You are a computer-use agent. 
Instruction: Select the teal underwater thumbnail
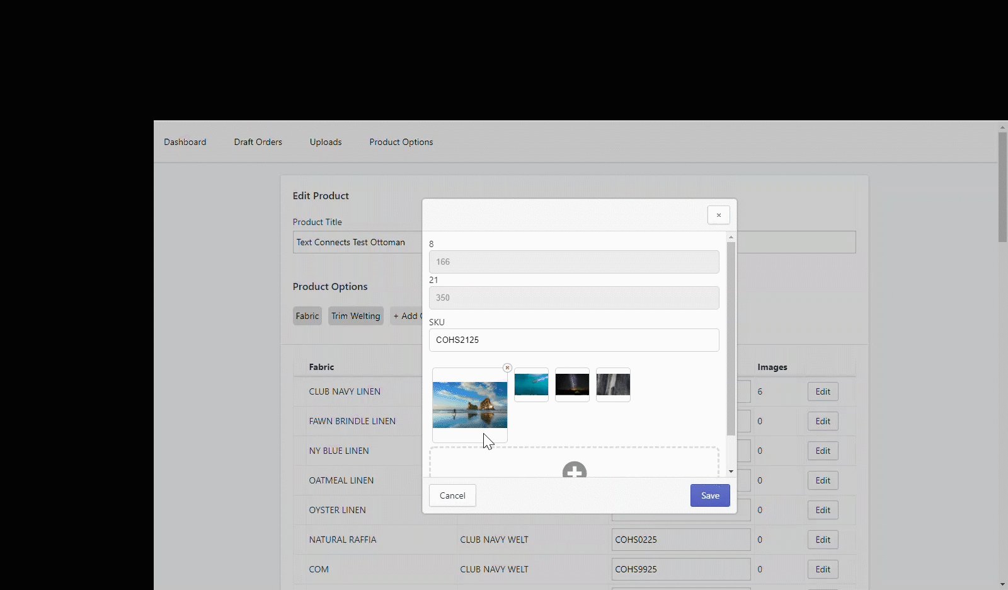pos(531,385)
